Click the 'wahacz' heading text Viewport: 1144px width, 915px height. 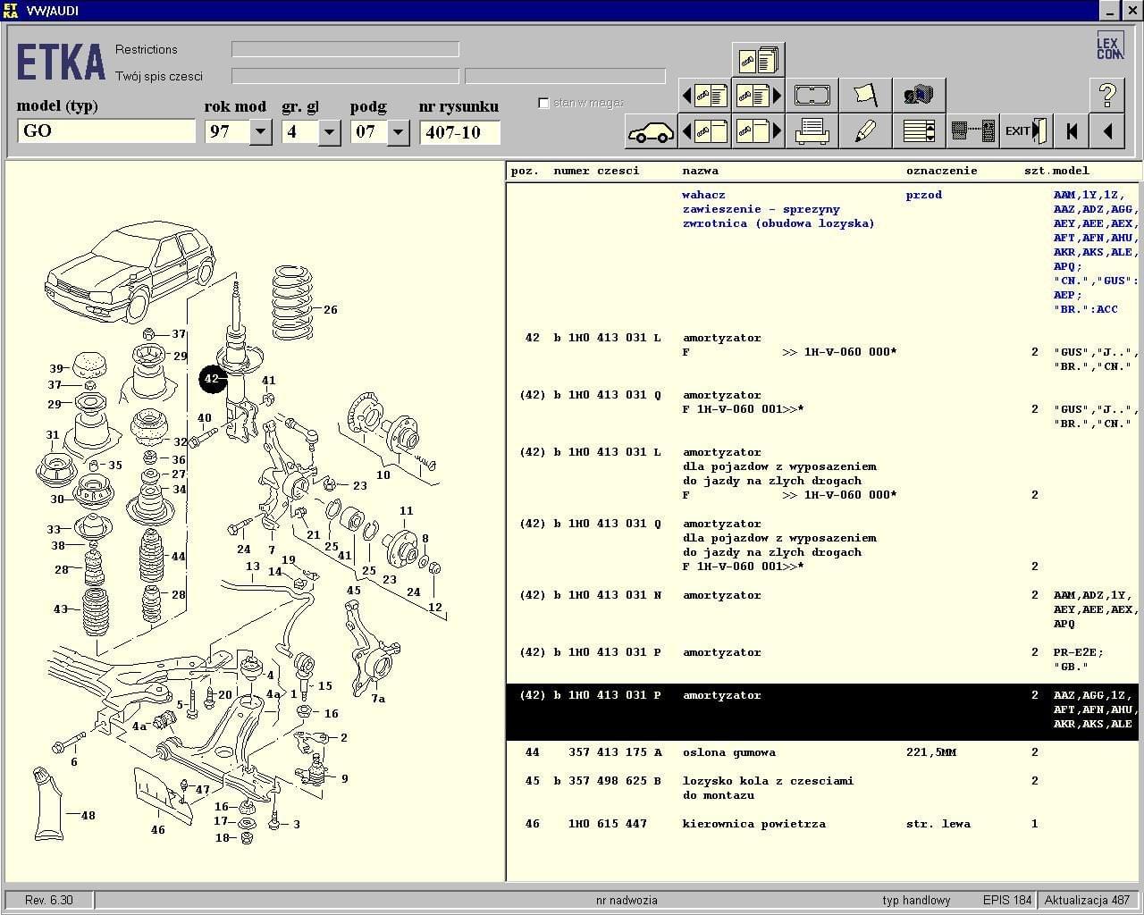tap(703, 195)
